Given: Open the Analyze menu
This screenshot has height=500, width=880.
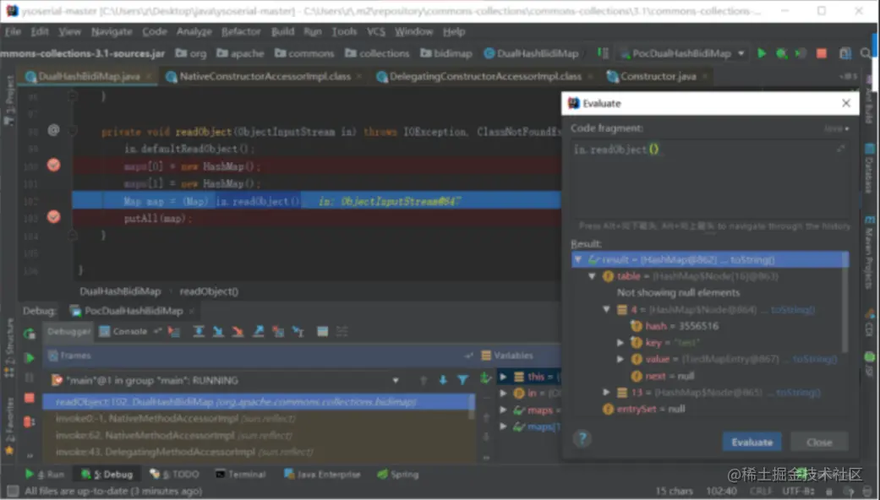Looking at the screenshot, I should coord(194,32).
